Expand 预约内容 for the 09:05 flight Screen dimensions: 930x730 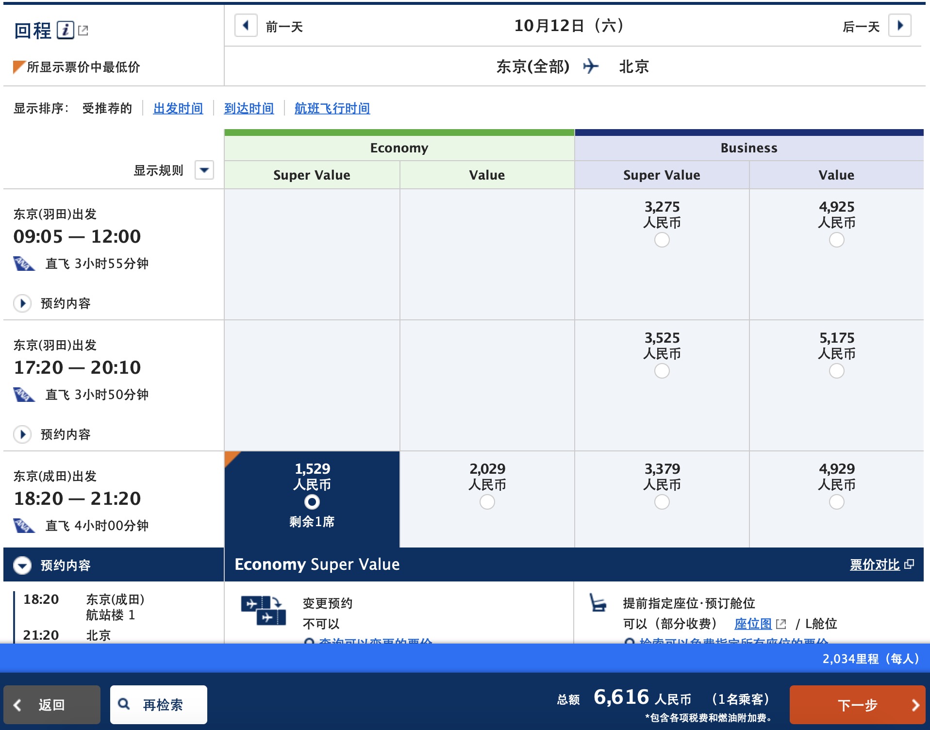22,303
